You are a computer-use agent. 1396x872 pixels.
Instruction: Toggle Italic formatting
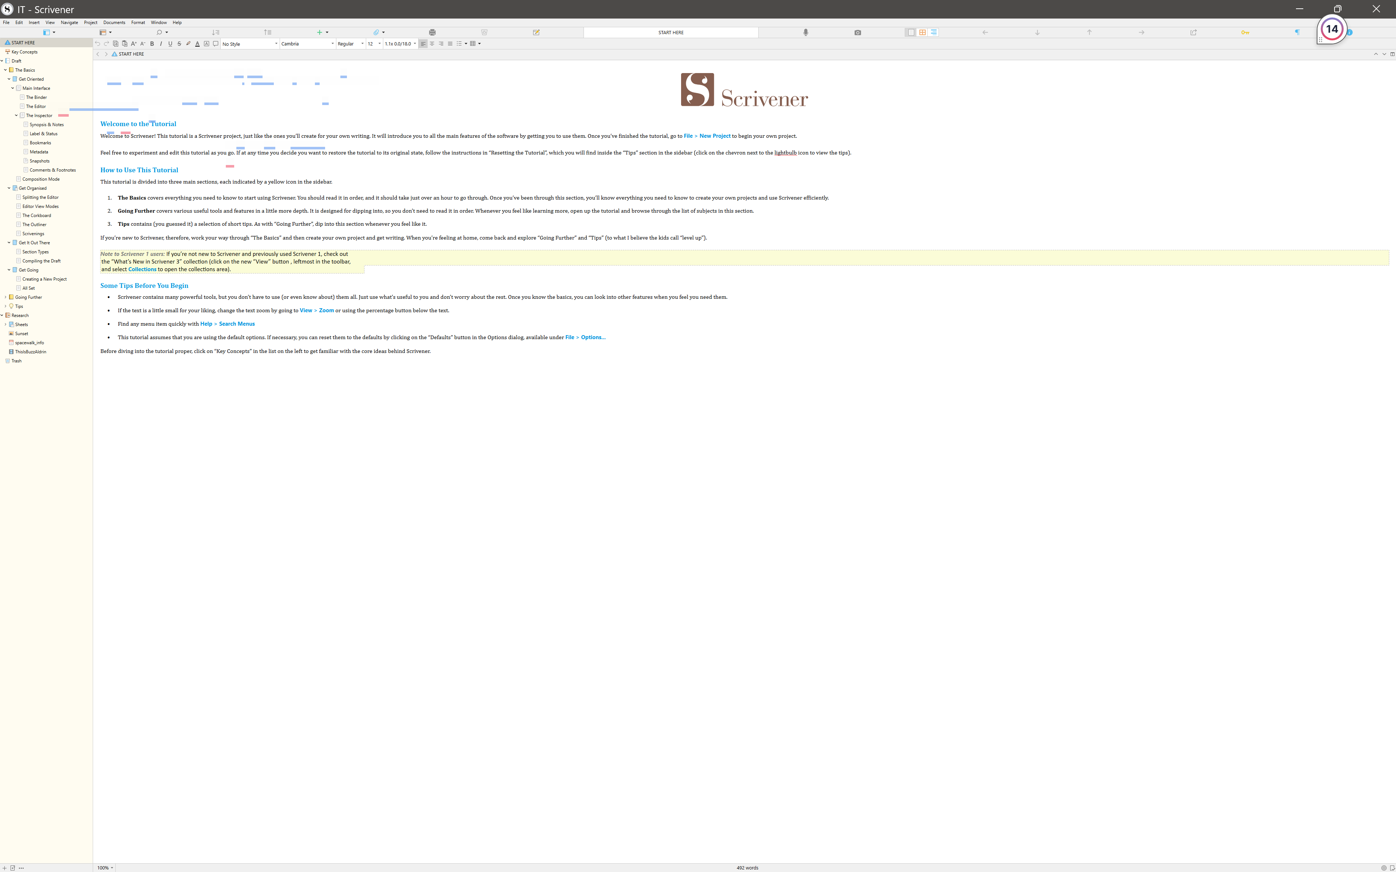click(161, 44)
